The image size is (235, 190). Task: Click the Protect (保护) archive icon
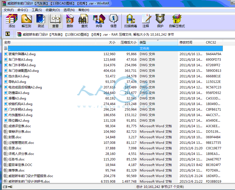click(160, 21)
